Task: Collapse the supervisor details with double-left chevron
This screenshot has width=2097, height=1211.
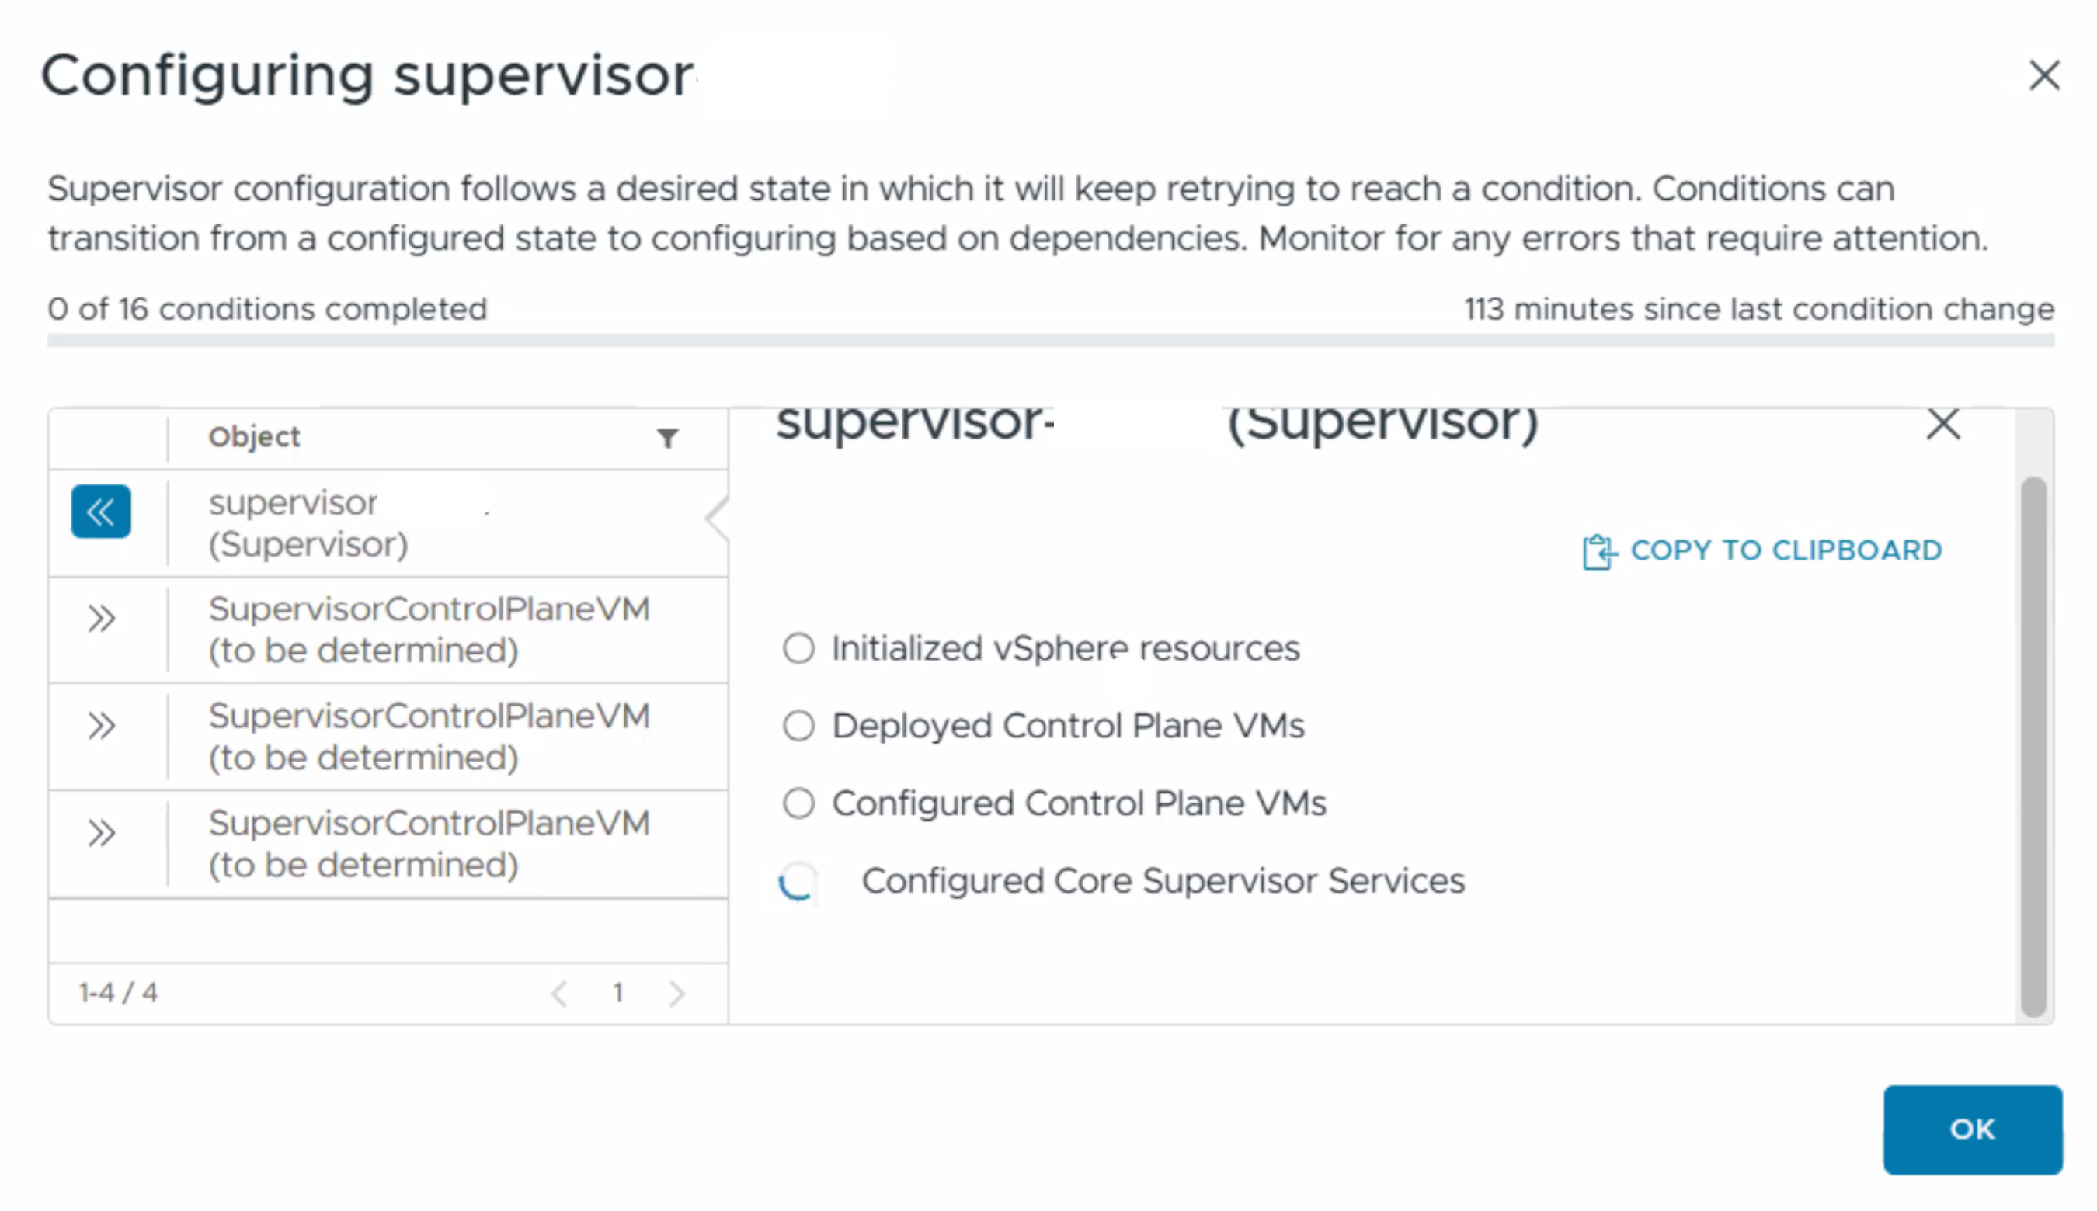Action: [101, 512]
